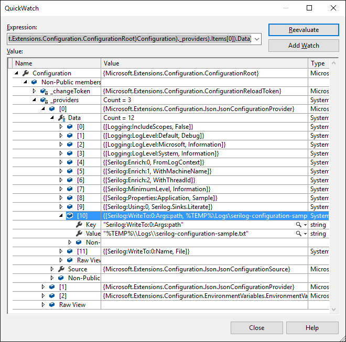Viewport: 346px width, 342px height.
Task: Expand the Data [0] Logging:IncludeScopes entry
Action: pyautogui.click(x=61, y=127)
